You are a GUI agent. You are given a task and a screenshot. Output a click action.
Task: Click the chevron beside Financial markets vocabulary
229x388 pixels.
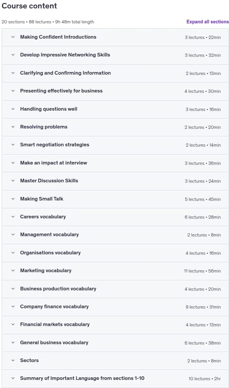pos(13,324)
